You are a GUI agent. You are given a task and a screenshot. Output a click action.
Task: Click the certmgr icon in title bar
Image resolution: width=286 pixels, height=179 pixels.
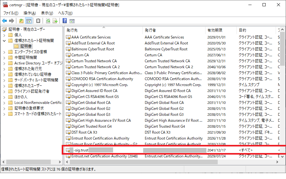point(5,5)
